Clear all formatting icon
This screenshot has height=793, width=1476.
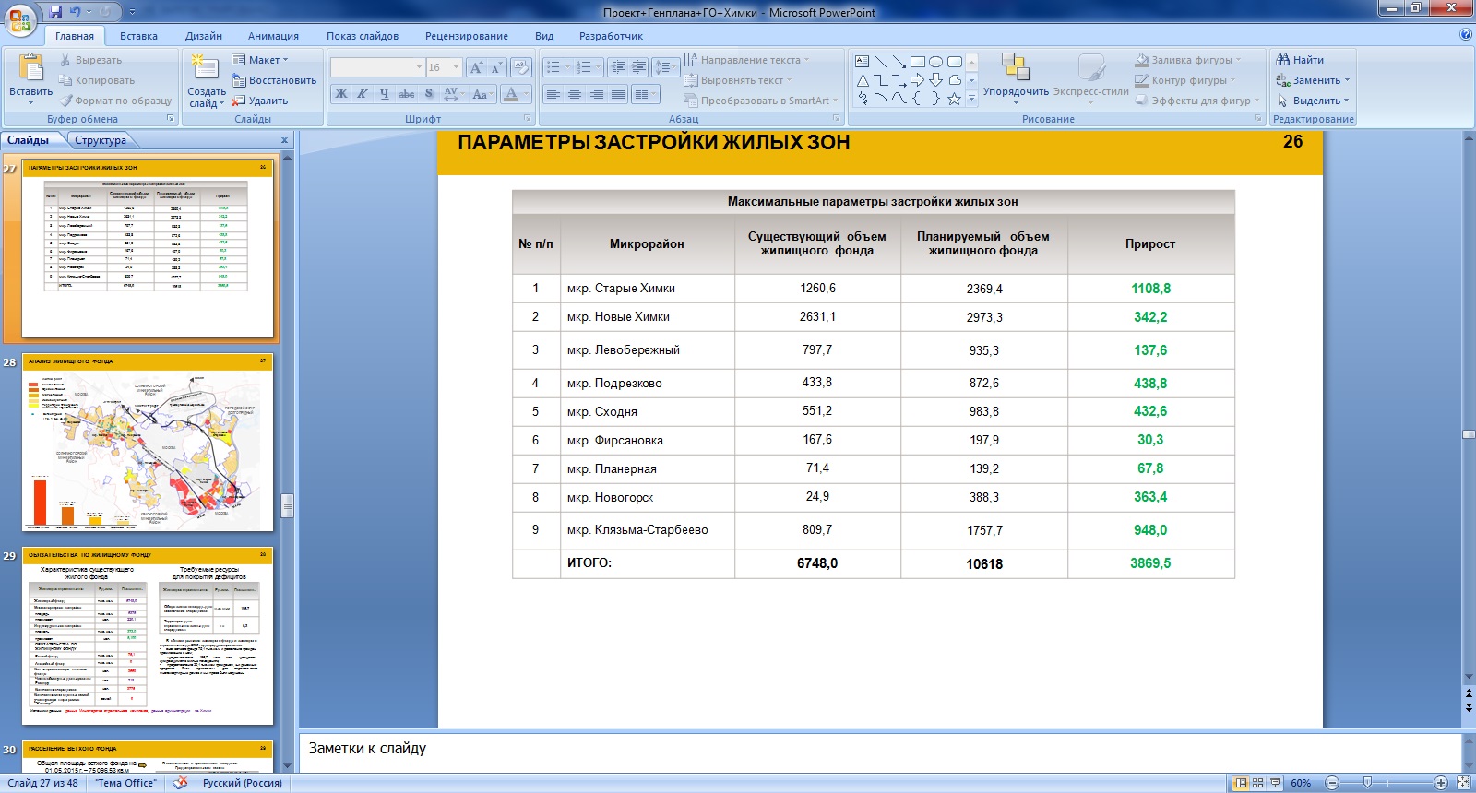[521, 67]
